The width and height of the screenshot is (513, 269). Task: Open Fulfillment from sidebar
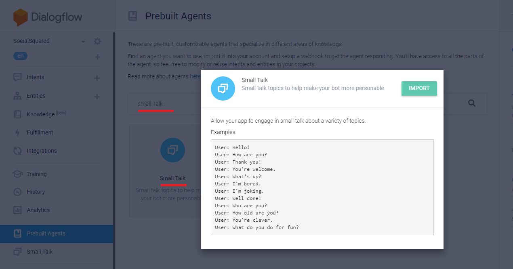pyautogui.click(x=40, y=132)
